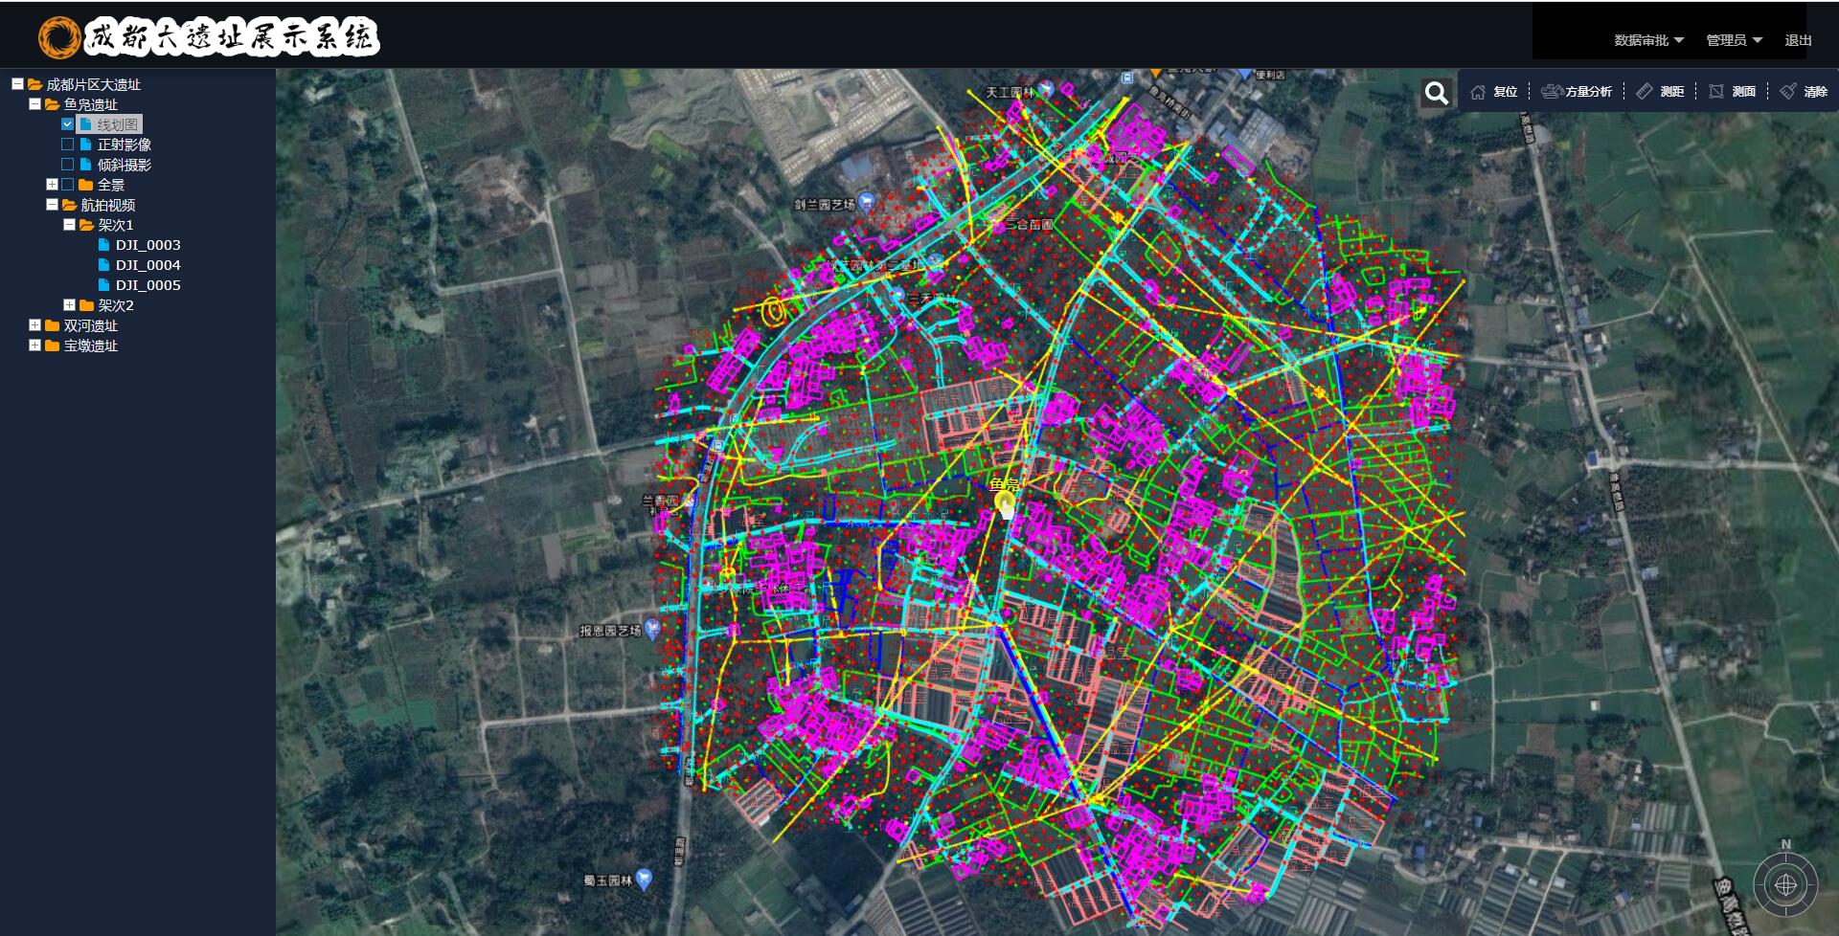Screen dimensions: 1839x936
Task: Click the folder icon of 全景
Action: click(x=85, y=185)
